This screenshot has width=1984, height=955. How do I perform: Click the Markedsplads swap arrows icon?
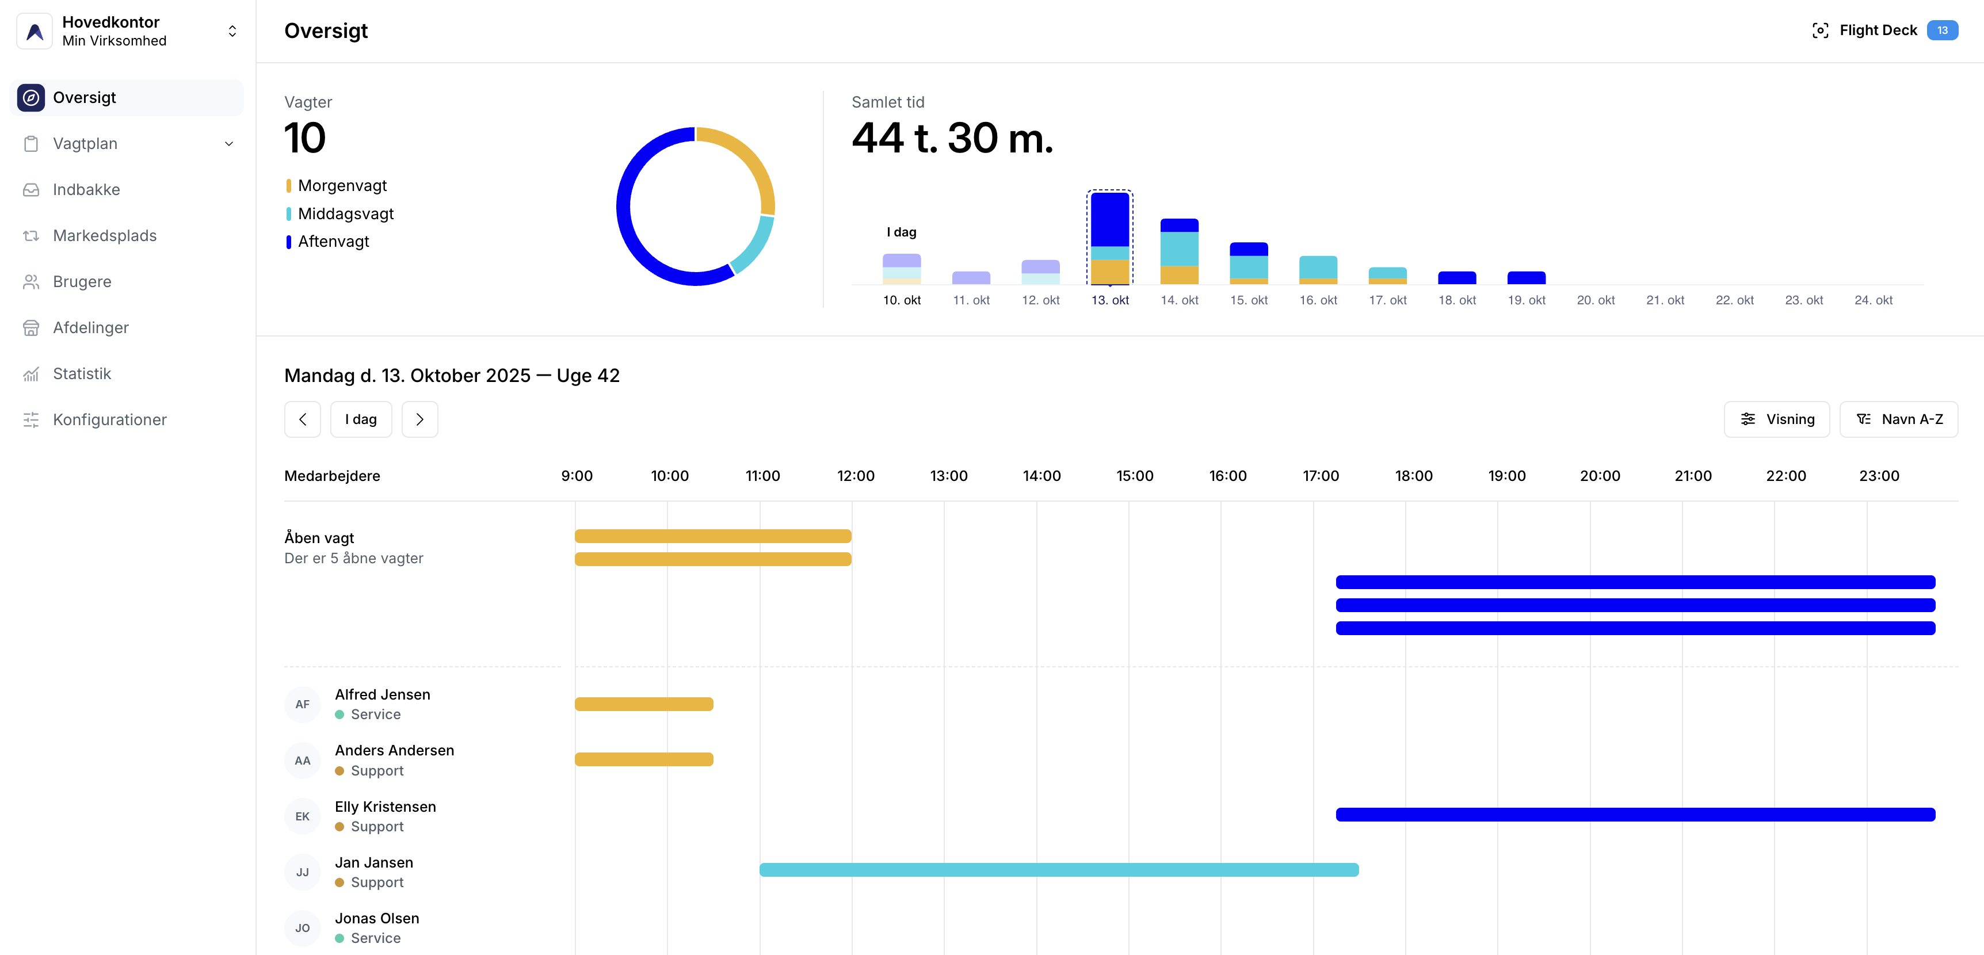31,236
